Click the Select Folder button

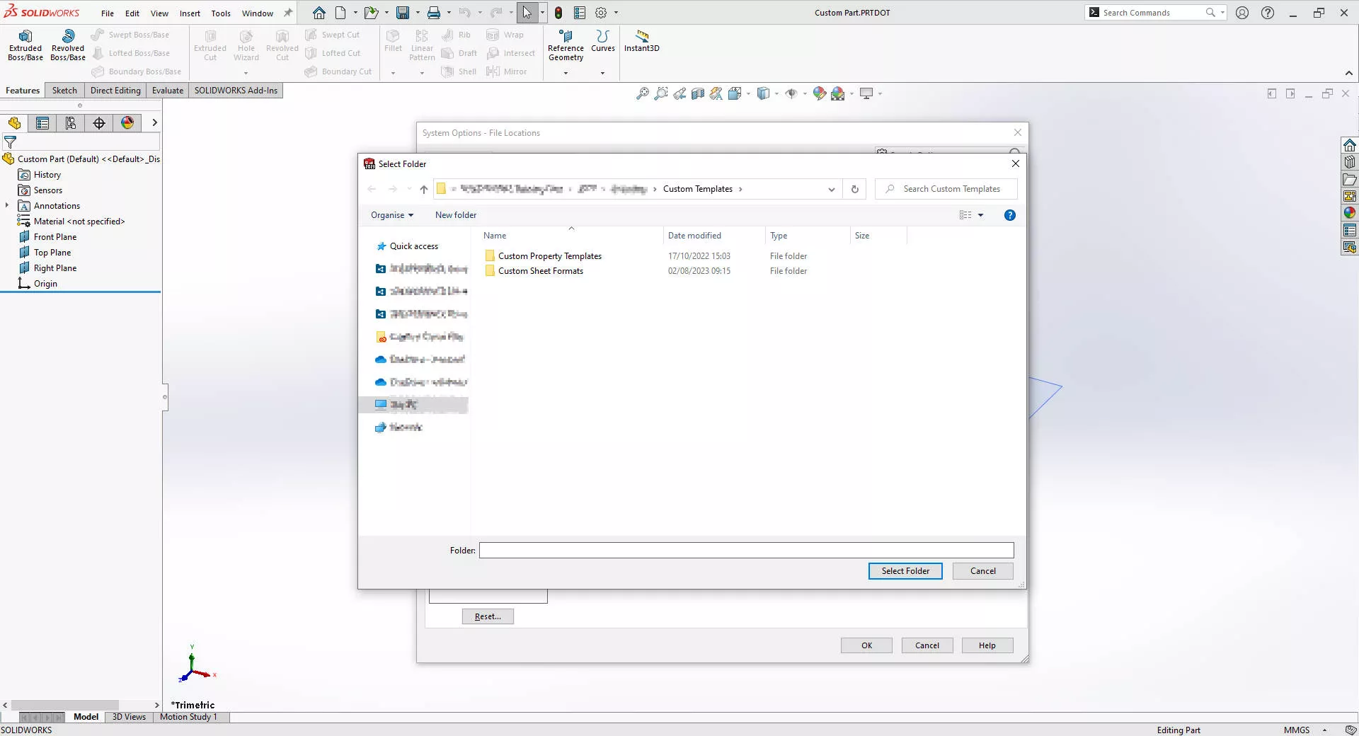tap(905, 571)
